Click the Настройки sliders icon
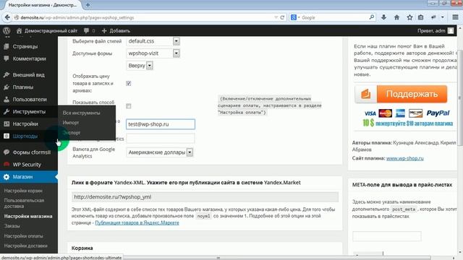The image size is (463, 260). click(7, 123)
